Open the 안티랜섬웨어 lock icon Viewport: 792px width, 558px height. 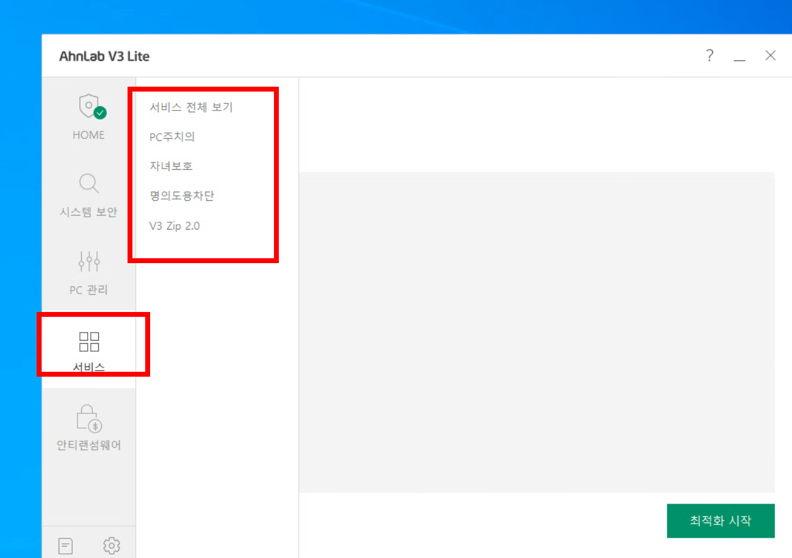click(x=89, y=418)
